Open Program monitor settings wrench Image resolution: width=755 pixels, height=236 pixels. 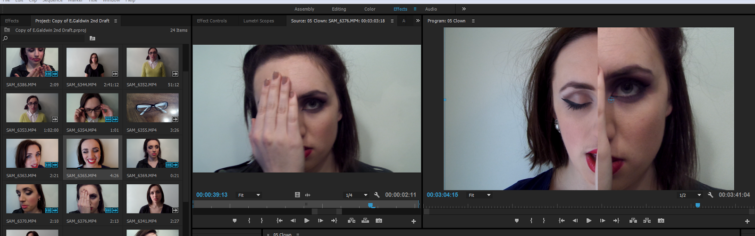[711, 195]
